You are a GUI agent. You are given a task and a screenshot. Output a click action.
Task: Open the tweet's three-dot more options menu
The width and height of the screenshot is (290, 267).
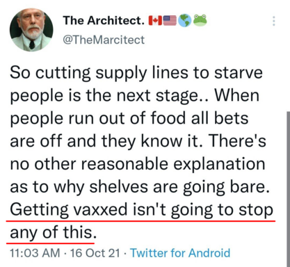coord(274,21)
